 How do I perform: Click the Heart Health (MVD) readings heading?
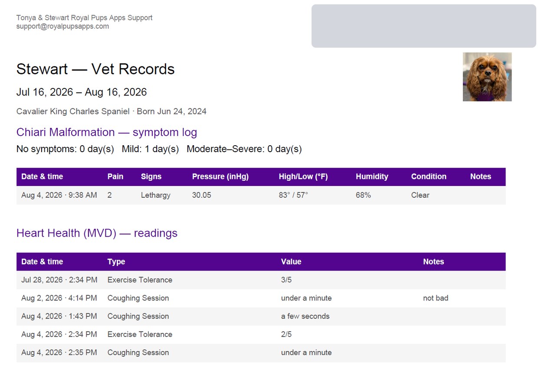tap(97, 233)
